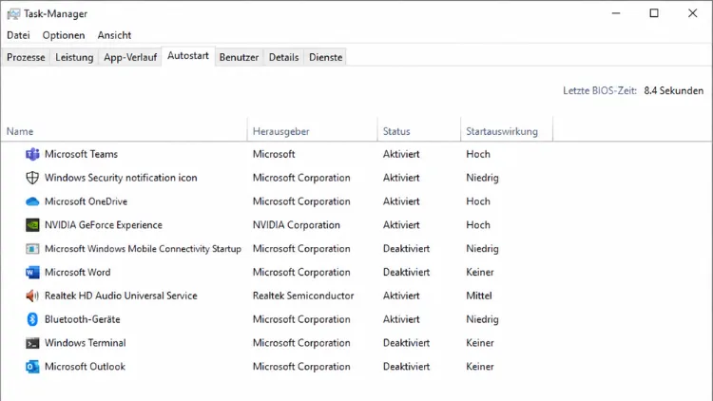Click the Microsoft Word icon

(x=32, y=273)
